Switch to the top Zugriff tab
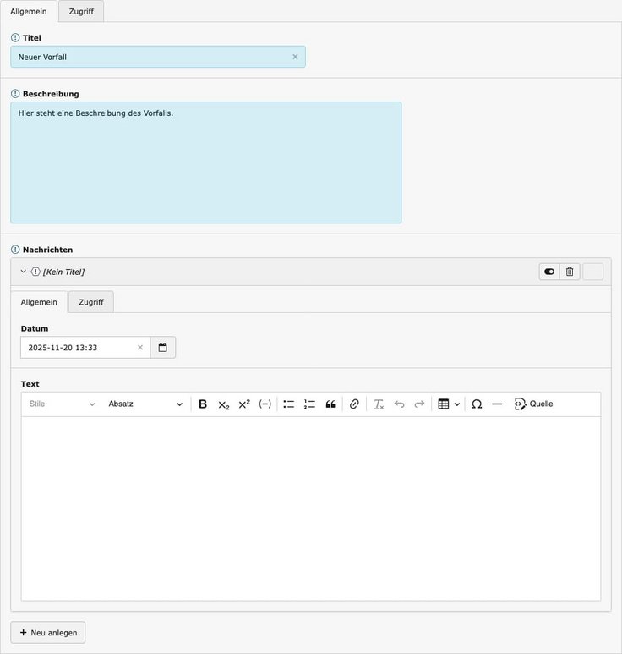Image resolution: width=622 pixels, height=654 pixels. tap(81, 11)
